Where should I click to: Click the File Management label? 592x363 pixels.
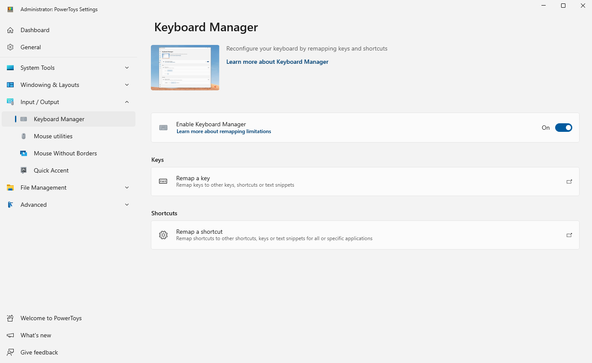43,187
